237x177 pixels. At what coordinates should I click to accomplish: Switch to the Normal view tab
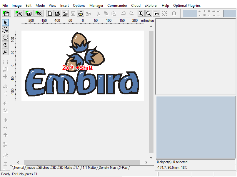[19, 168]
